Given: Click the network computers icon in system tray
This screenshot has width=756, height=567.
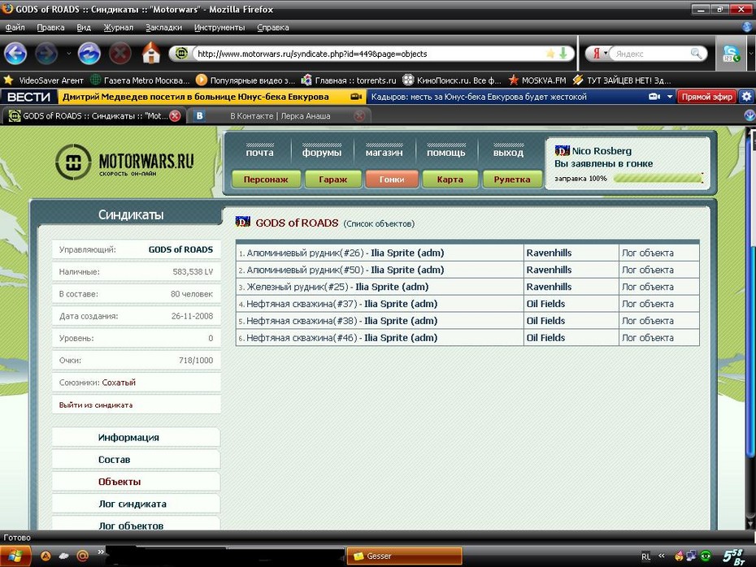Looking at the screenshot, I should [692, 556].
